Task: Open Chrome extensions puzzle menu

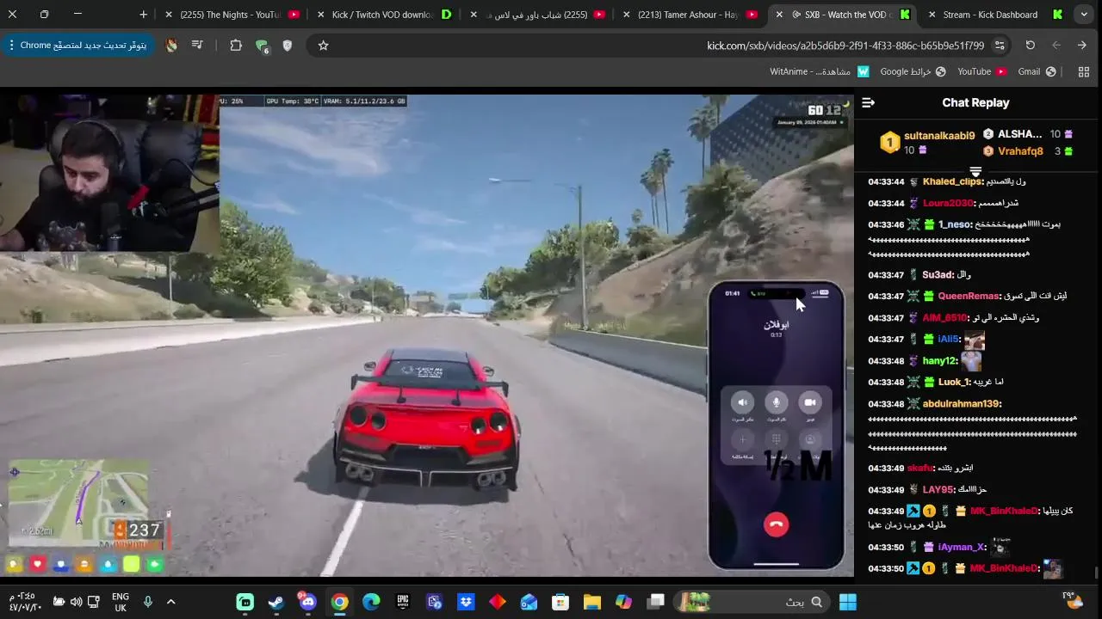Action: [235, 46]
